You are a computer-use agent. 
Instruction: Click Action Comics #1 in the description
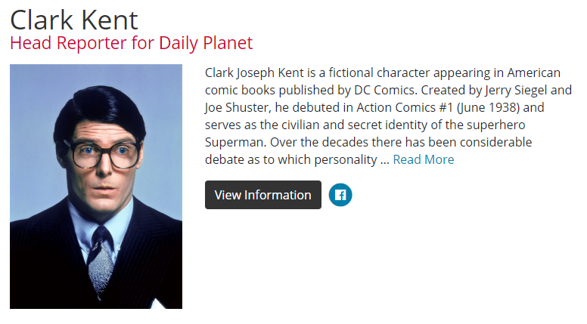point(405,108)
